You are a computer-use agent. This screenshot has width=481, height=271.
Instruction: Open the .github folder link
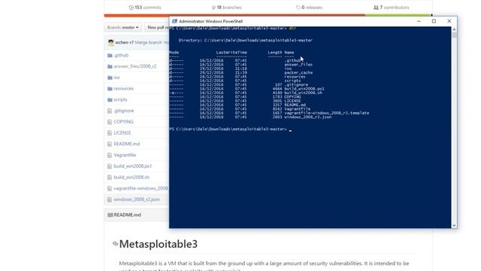121,55
